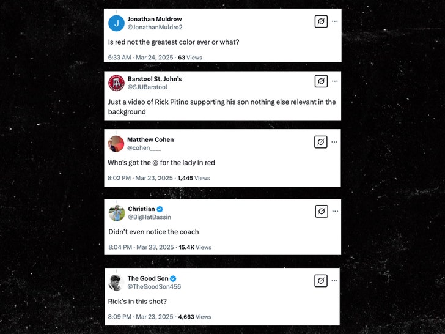The image size is (445, 334).
Task: Click the Grok icon on Barstool St. John's tweet
Action: coord(321,81)
